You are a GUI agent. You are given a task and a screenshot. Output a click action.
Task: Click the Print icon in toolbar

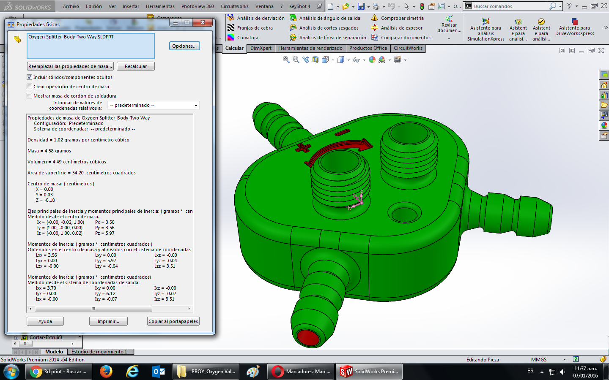coord(376,6)
